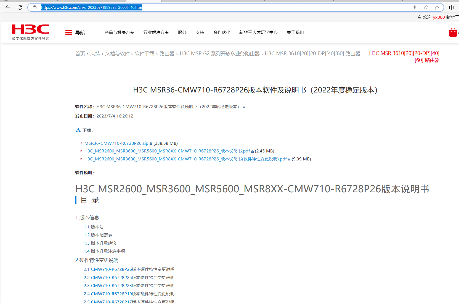Activate the read aloud icon
This screenshot has width=459, height=303.
point(426,7)
